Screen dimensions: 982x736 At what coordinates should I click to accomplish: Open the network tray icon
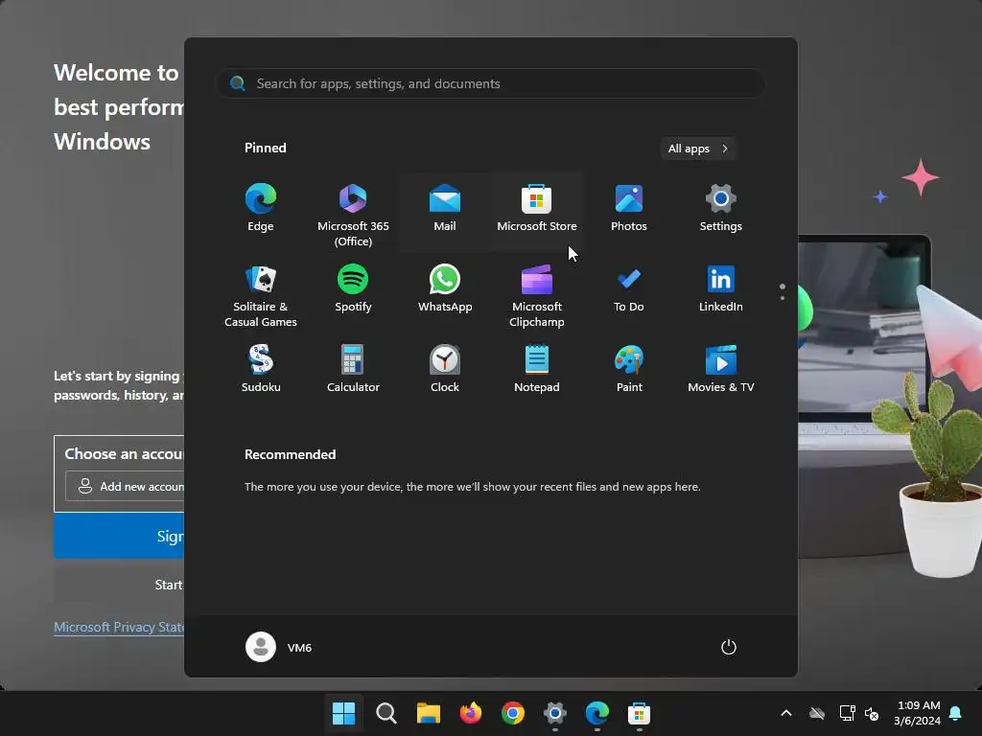[x=848, y=713]
